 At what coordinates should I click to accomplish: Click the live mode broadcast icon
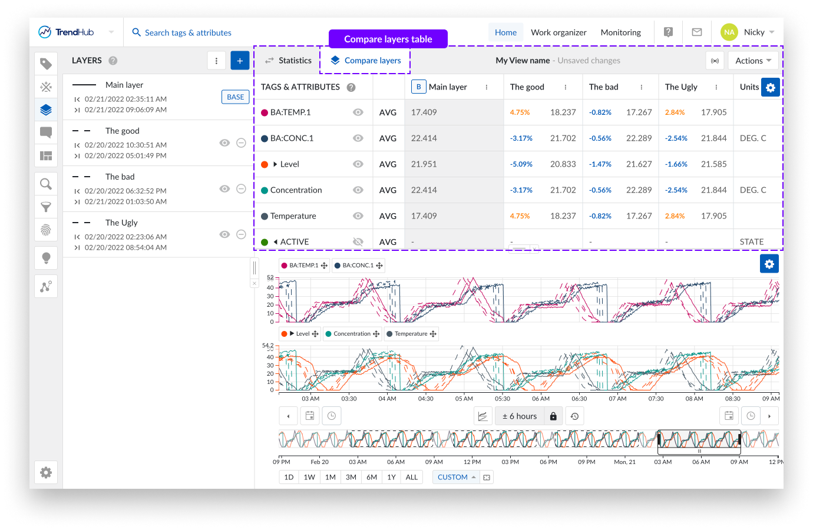tap(715, 61)
